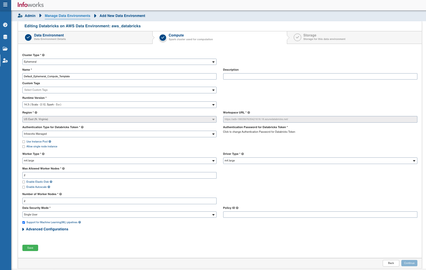
Task: Open the Custom Tags dropdown
Action: tap(119, 90)
